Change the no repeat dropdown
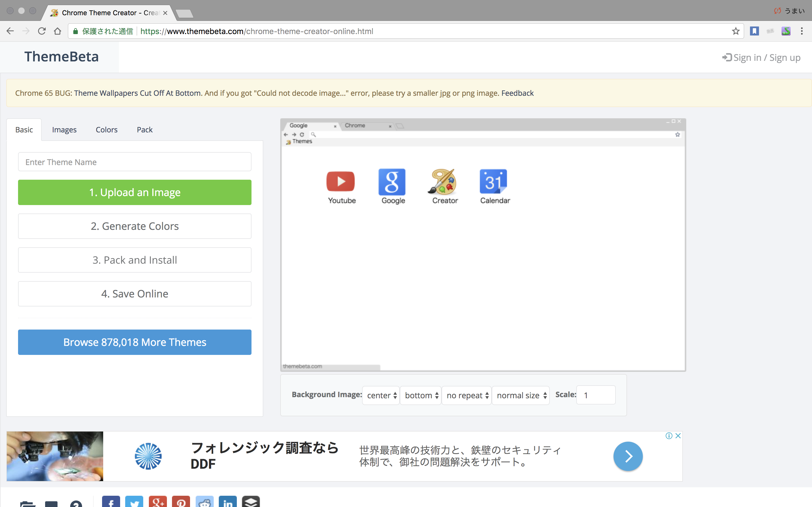Image resolution: width=812 pixels, height=507 pixels. [466, 395]
